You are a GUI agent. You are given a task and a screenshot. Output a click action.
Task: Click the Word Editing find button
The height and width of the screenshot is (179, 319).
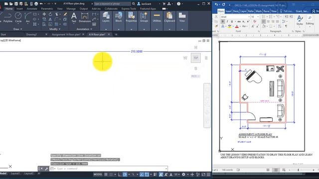point(310,20)
